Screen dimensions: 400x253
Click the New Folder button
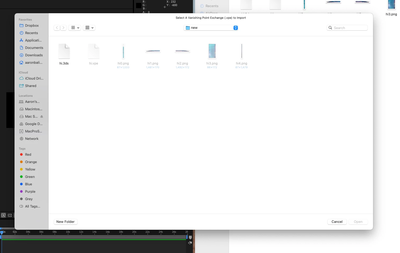(66, 222)
